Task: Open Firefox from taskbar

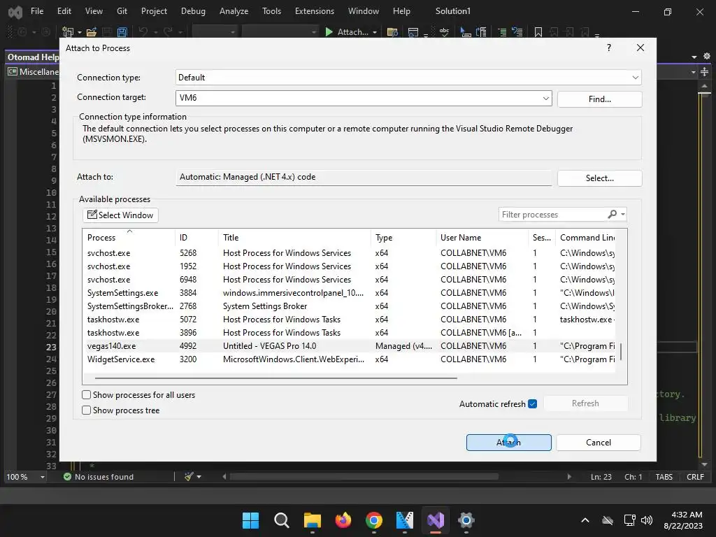Action: tap(343, 520)
